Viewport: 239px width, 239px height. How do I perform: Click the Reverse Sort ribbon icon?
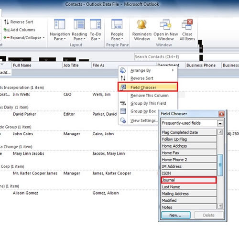click(6, 22)
